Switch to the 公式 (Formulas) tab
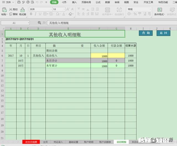 coord(98,2)
